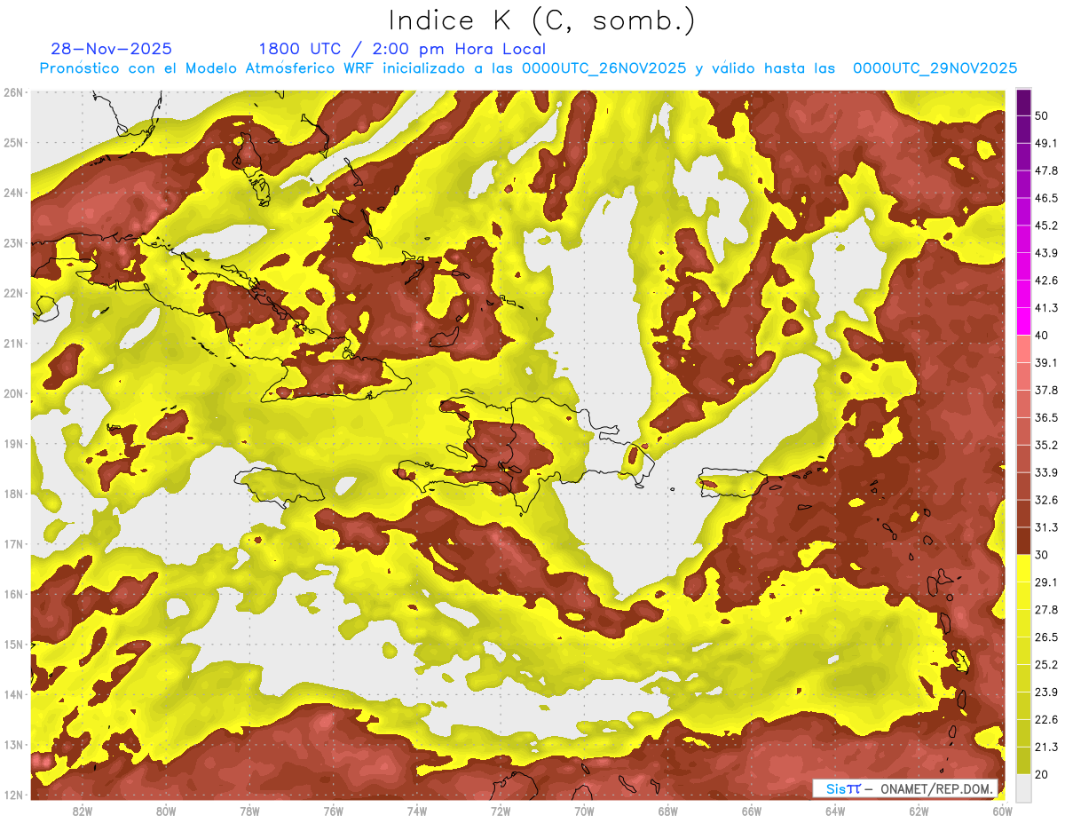Click the '46.5' value on the color scale
The height and width of the screenshot is (823, 1065).
click(x=1046, y=198)
